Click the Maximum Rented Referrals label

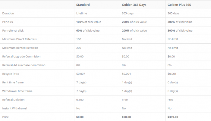coord(20,48)
